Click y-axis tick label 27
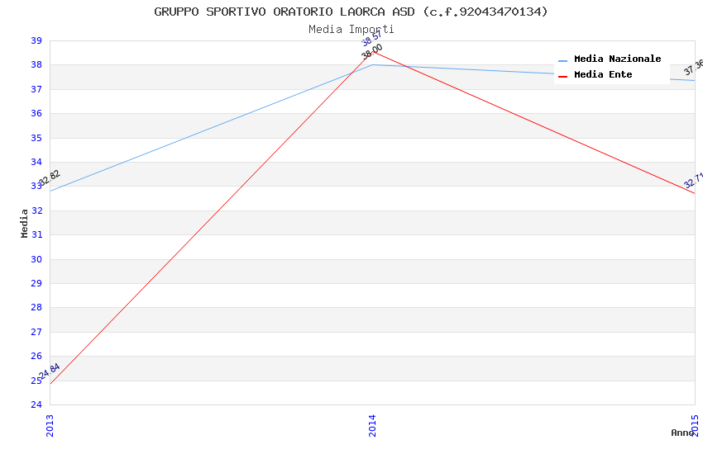The height and width of the screenshot is (454, 703). pos(36,332)
